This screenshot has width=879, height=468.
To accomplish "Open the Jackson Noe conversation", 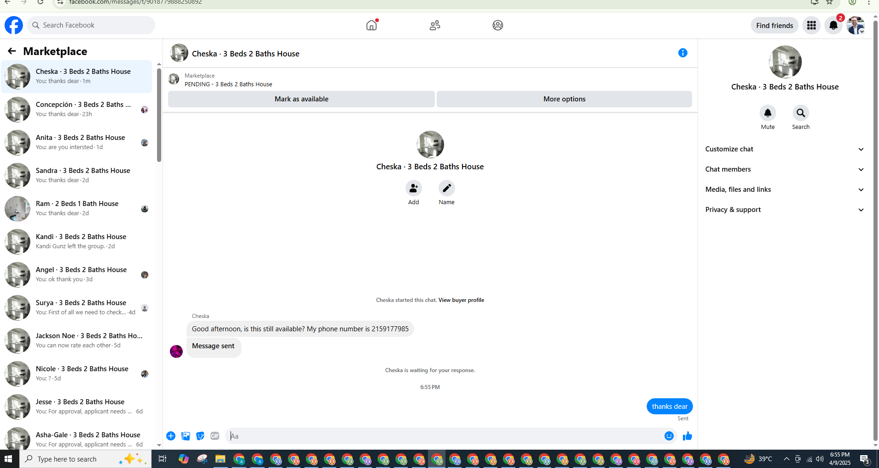I will [77, 340].
